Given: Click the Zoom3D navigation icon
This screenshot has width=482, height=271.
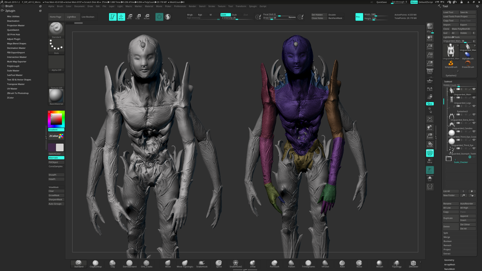Looking at the screenshot, I should [430, 136].
